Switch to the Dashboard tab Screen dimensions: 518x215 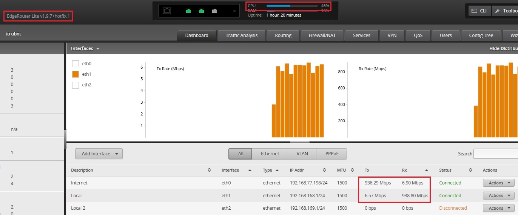[197, 35]
